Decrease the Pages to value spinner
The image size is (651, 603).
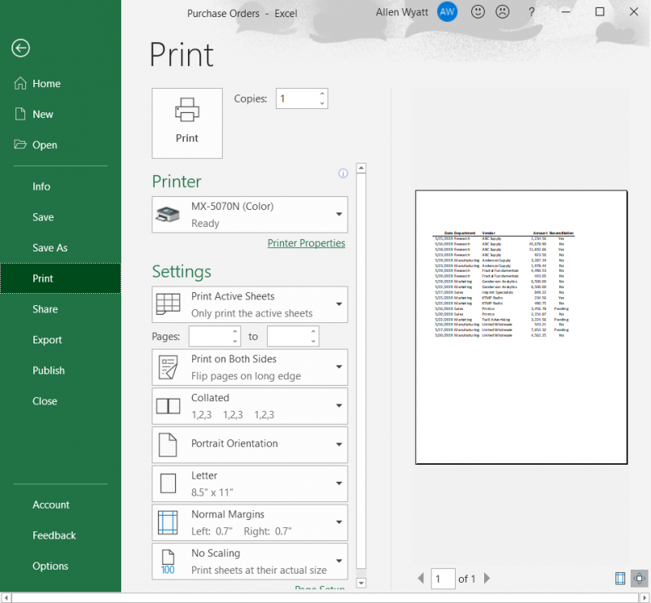(313, 341)
